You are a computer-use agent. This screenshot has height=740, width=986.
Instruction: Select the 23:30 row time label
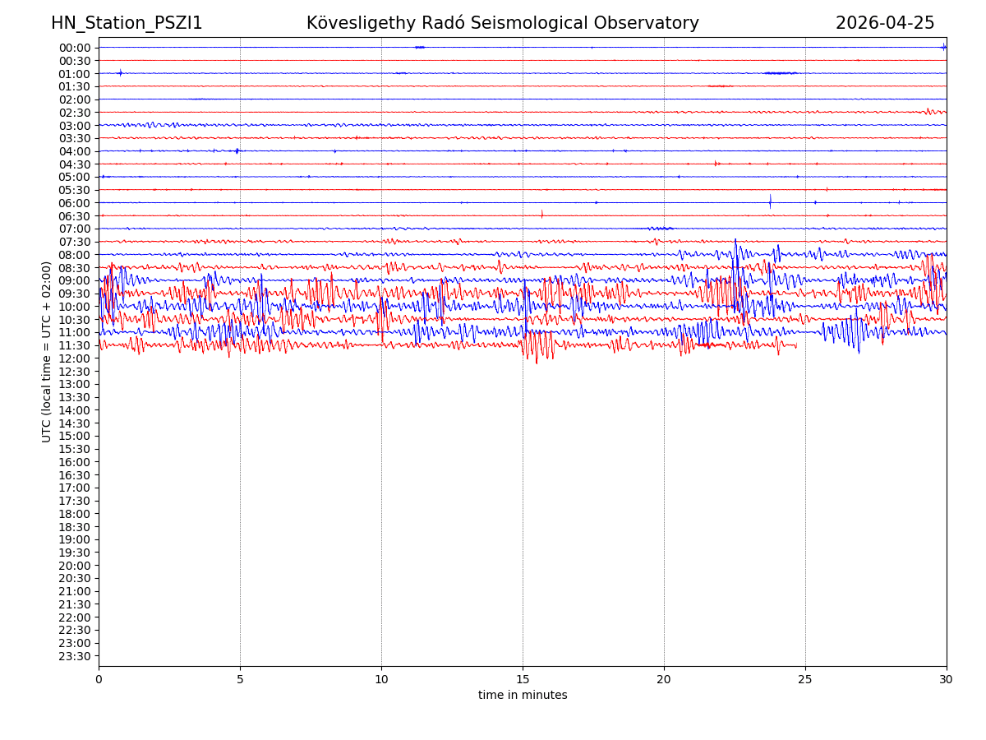coord(75,656)
